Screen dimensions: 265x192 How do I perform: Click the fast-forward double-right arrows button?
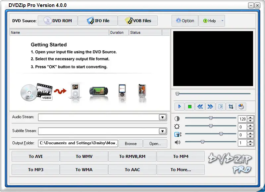tap(210, 107)
